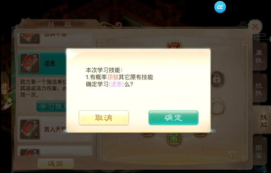Select the 吉人天相 skill book icon

[x=30, y=129]
